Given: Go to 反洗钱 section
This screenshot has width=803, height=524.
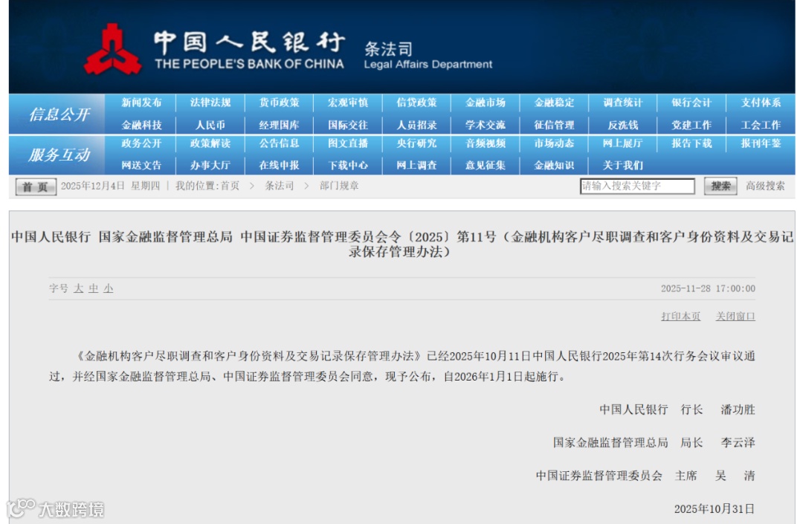Looking at the screenshot, I should click(623, 125).
